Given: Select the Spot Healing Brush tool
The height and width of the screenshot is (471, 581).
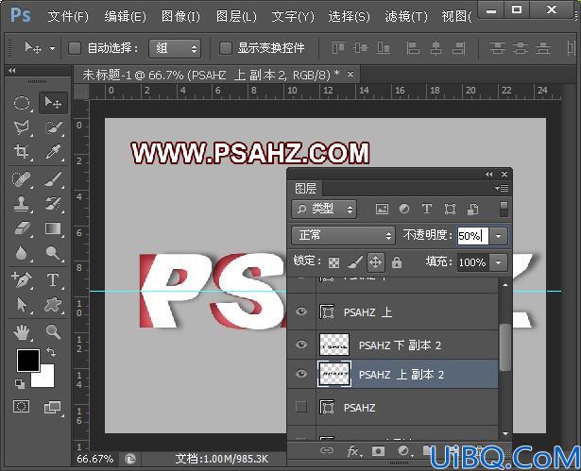Looking at the screenshot, I should [x=22, y=179].
